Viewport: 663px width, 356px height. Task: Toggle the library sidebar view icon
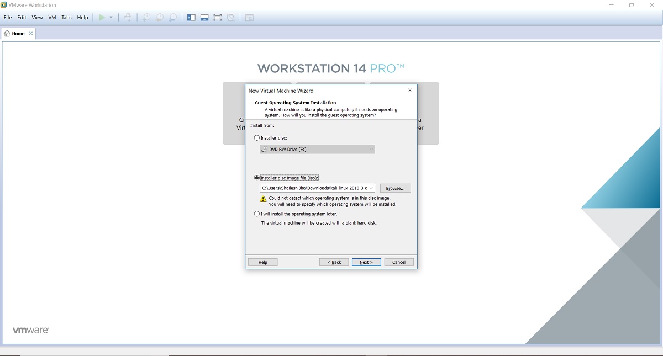[x=191, y=18]
